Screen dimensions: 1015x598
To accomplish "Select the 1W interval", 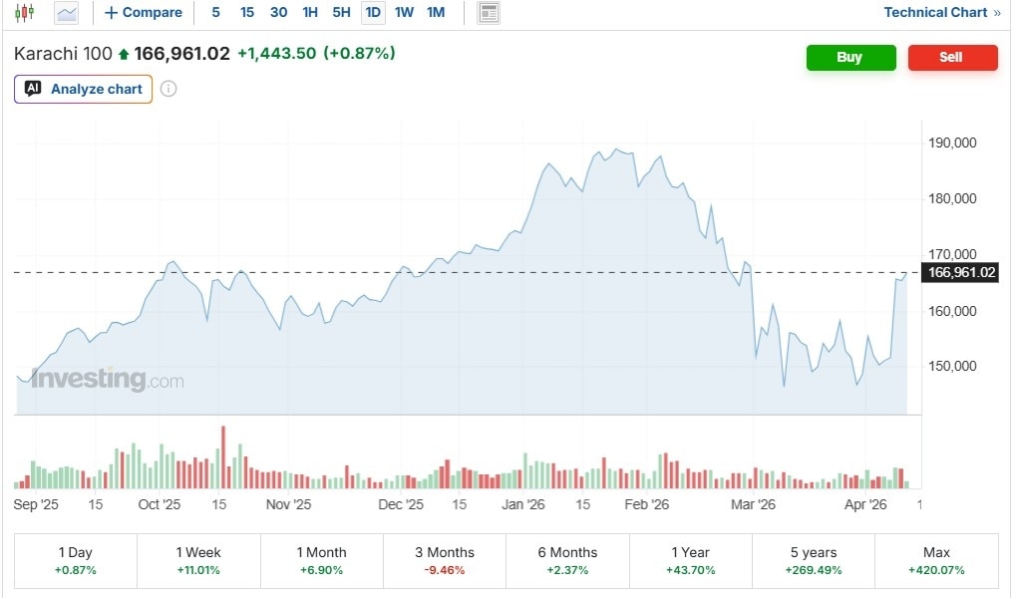I will [404, 13].
